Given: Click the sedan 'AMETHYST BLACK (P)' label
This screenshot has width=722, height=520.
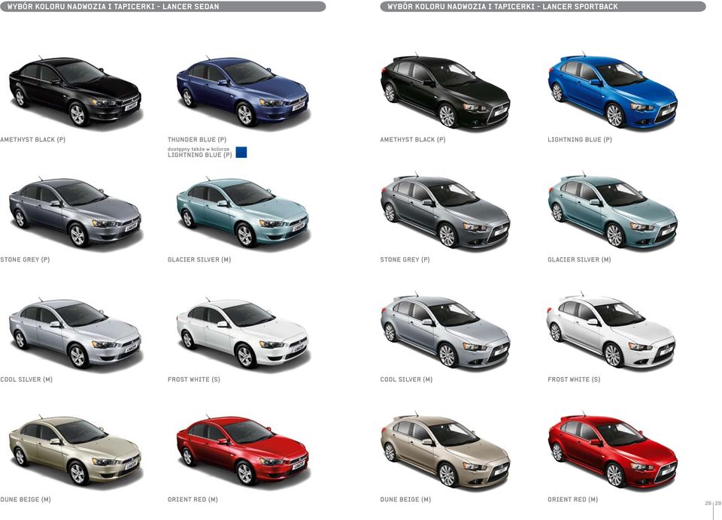Looking at the screenshot, I should pos(32,140).
